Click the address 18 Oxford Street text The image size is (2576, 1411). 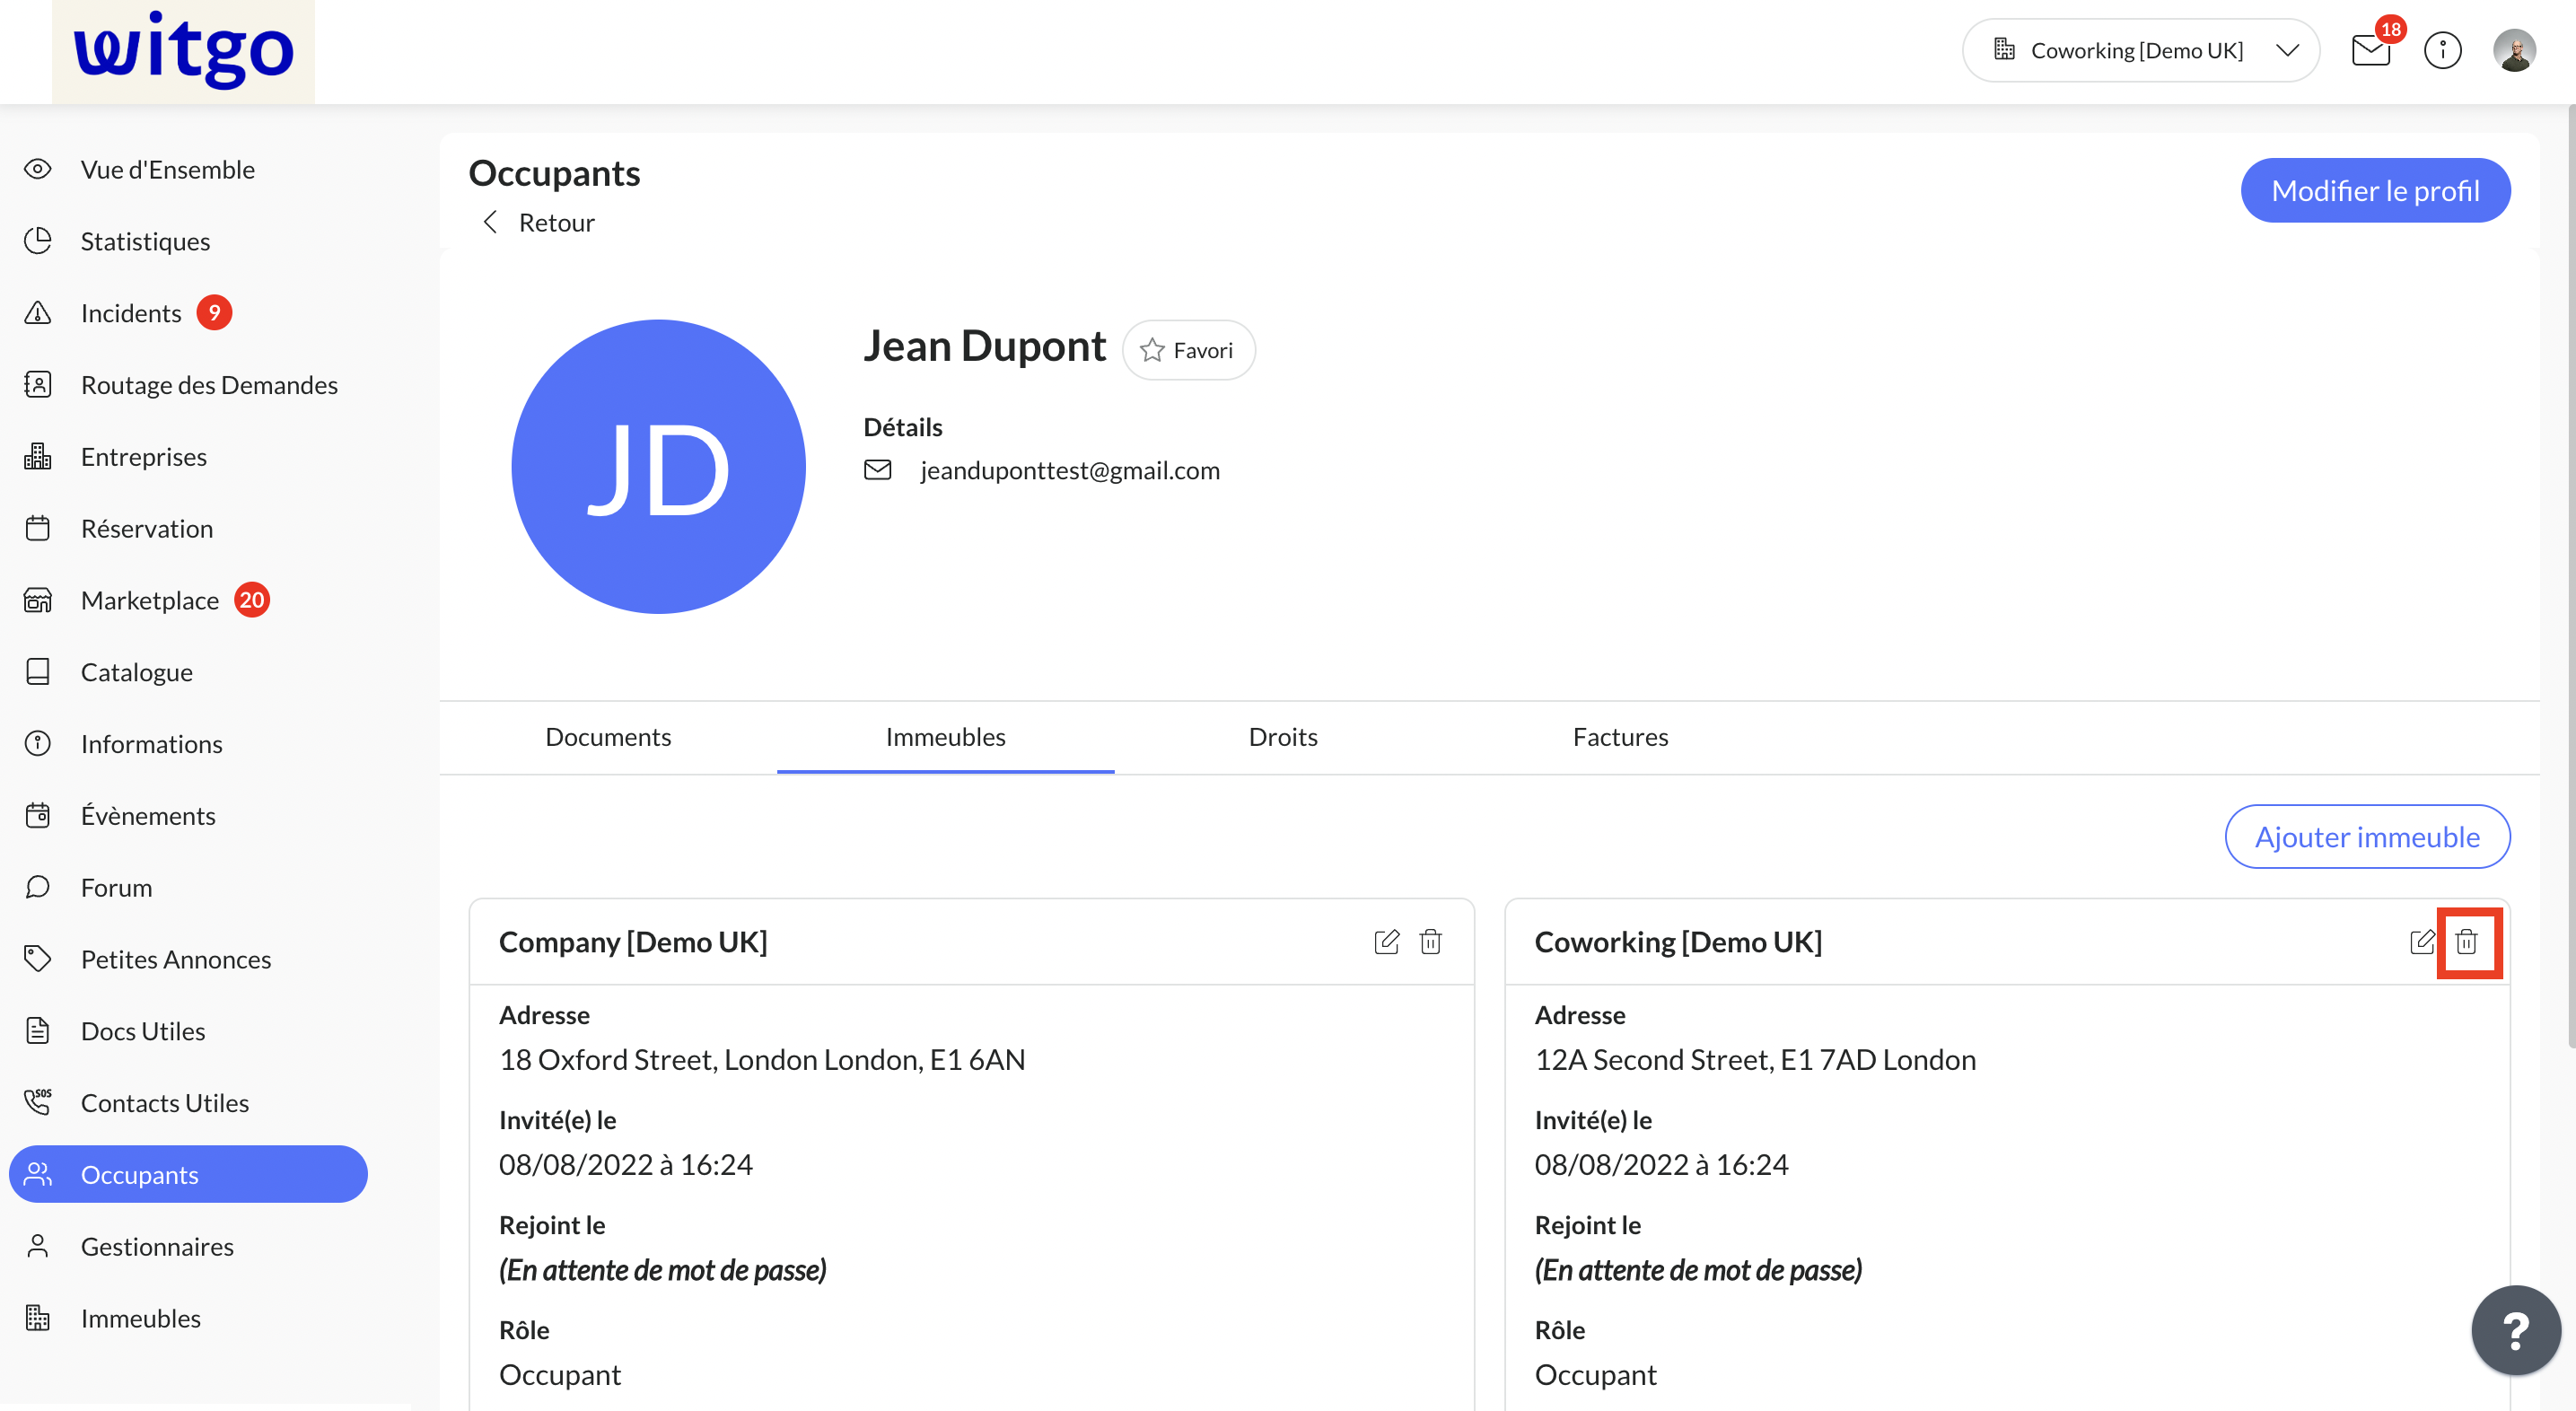(762, 1059)
